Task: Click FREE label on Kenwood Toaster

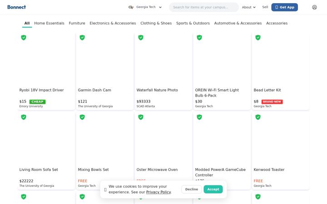Action: (258, 181)
